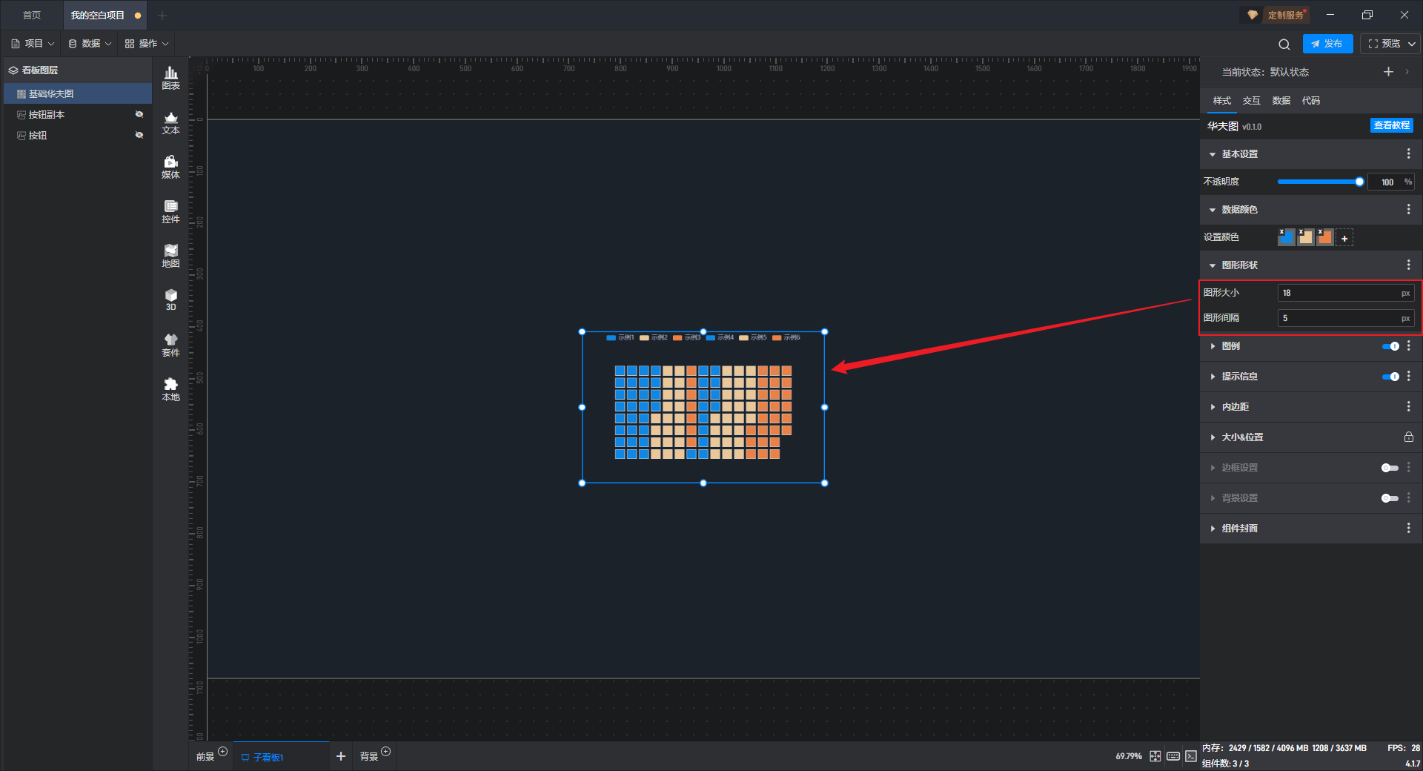The height and width of the screenshot is (771, 1423).
Task: Open 图形形状 more options menu
Action: 1408,265
